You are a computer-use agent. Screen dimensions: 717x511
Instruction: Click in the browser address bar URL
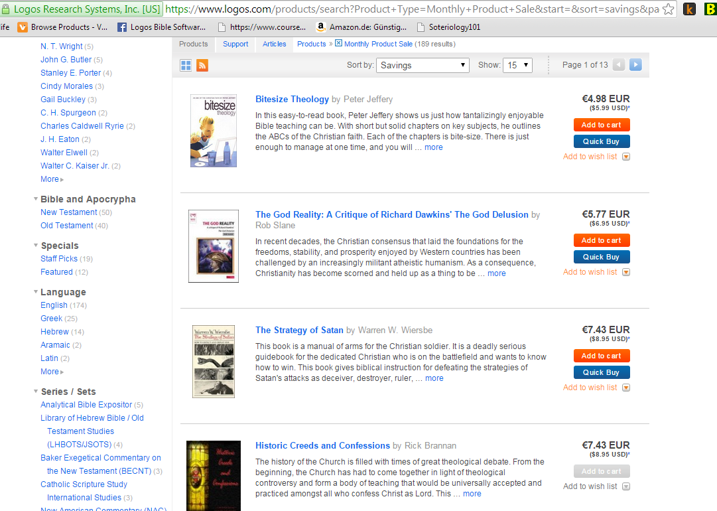[411, 9]
